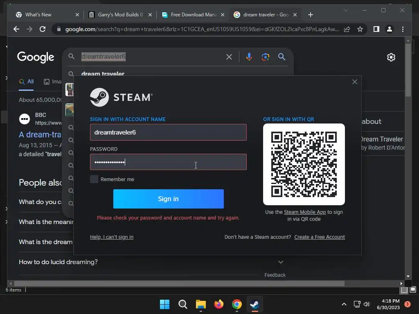Open Chrome from the taskbar
This screenshot has height=314, width=419.
click(237, 304)
